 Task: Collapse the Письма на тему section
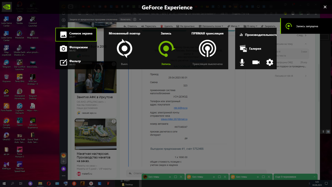tap(306, 44)
